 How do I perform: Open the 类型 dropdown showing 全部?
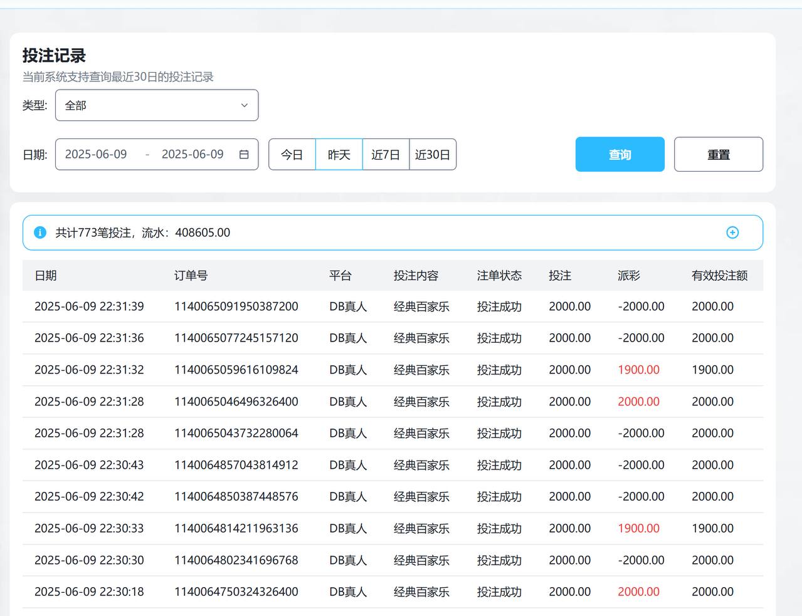pyautogui.click(x=157, y=105)
